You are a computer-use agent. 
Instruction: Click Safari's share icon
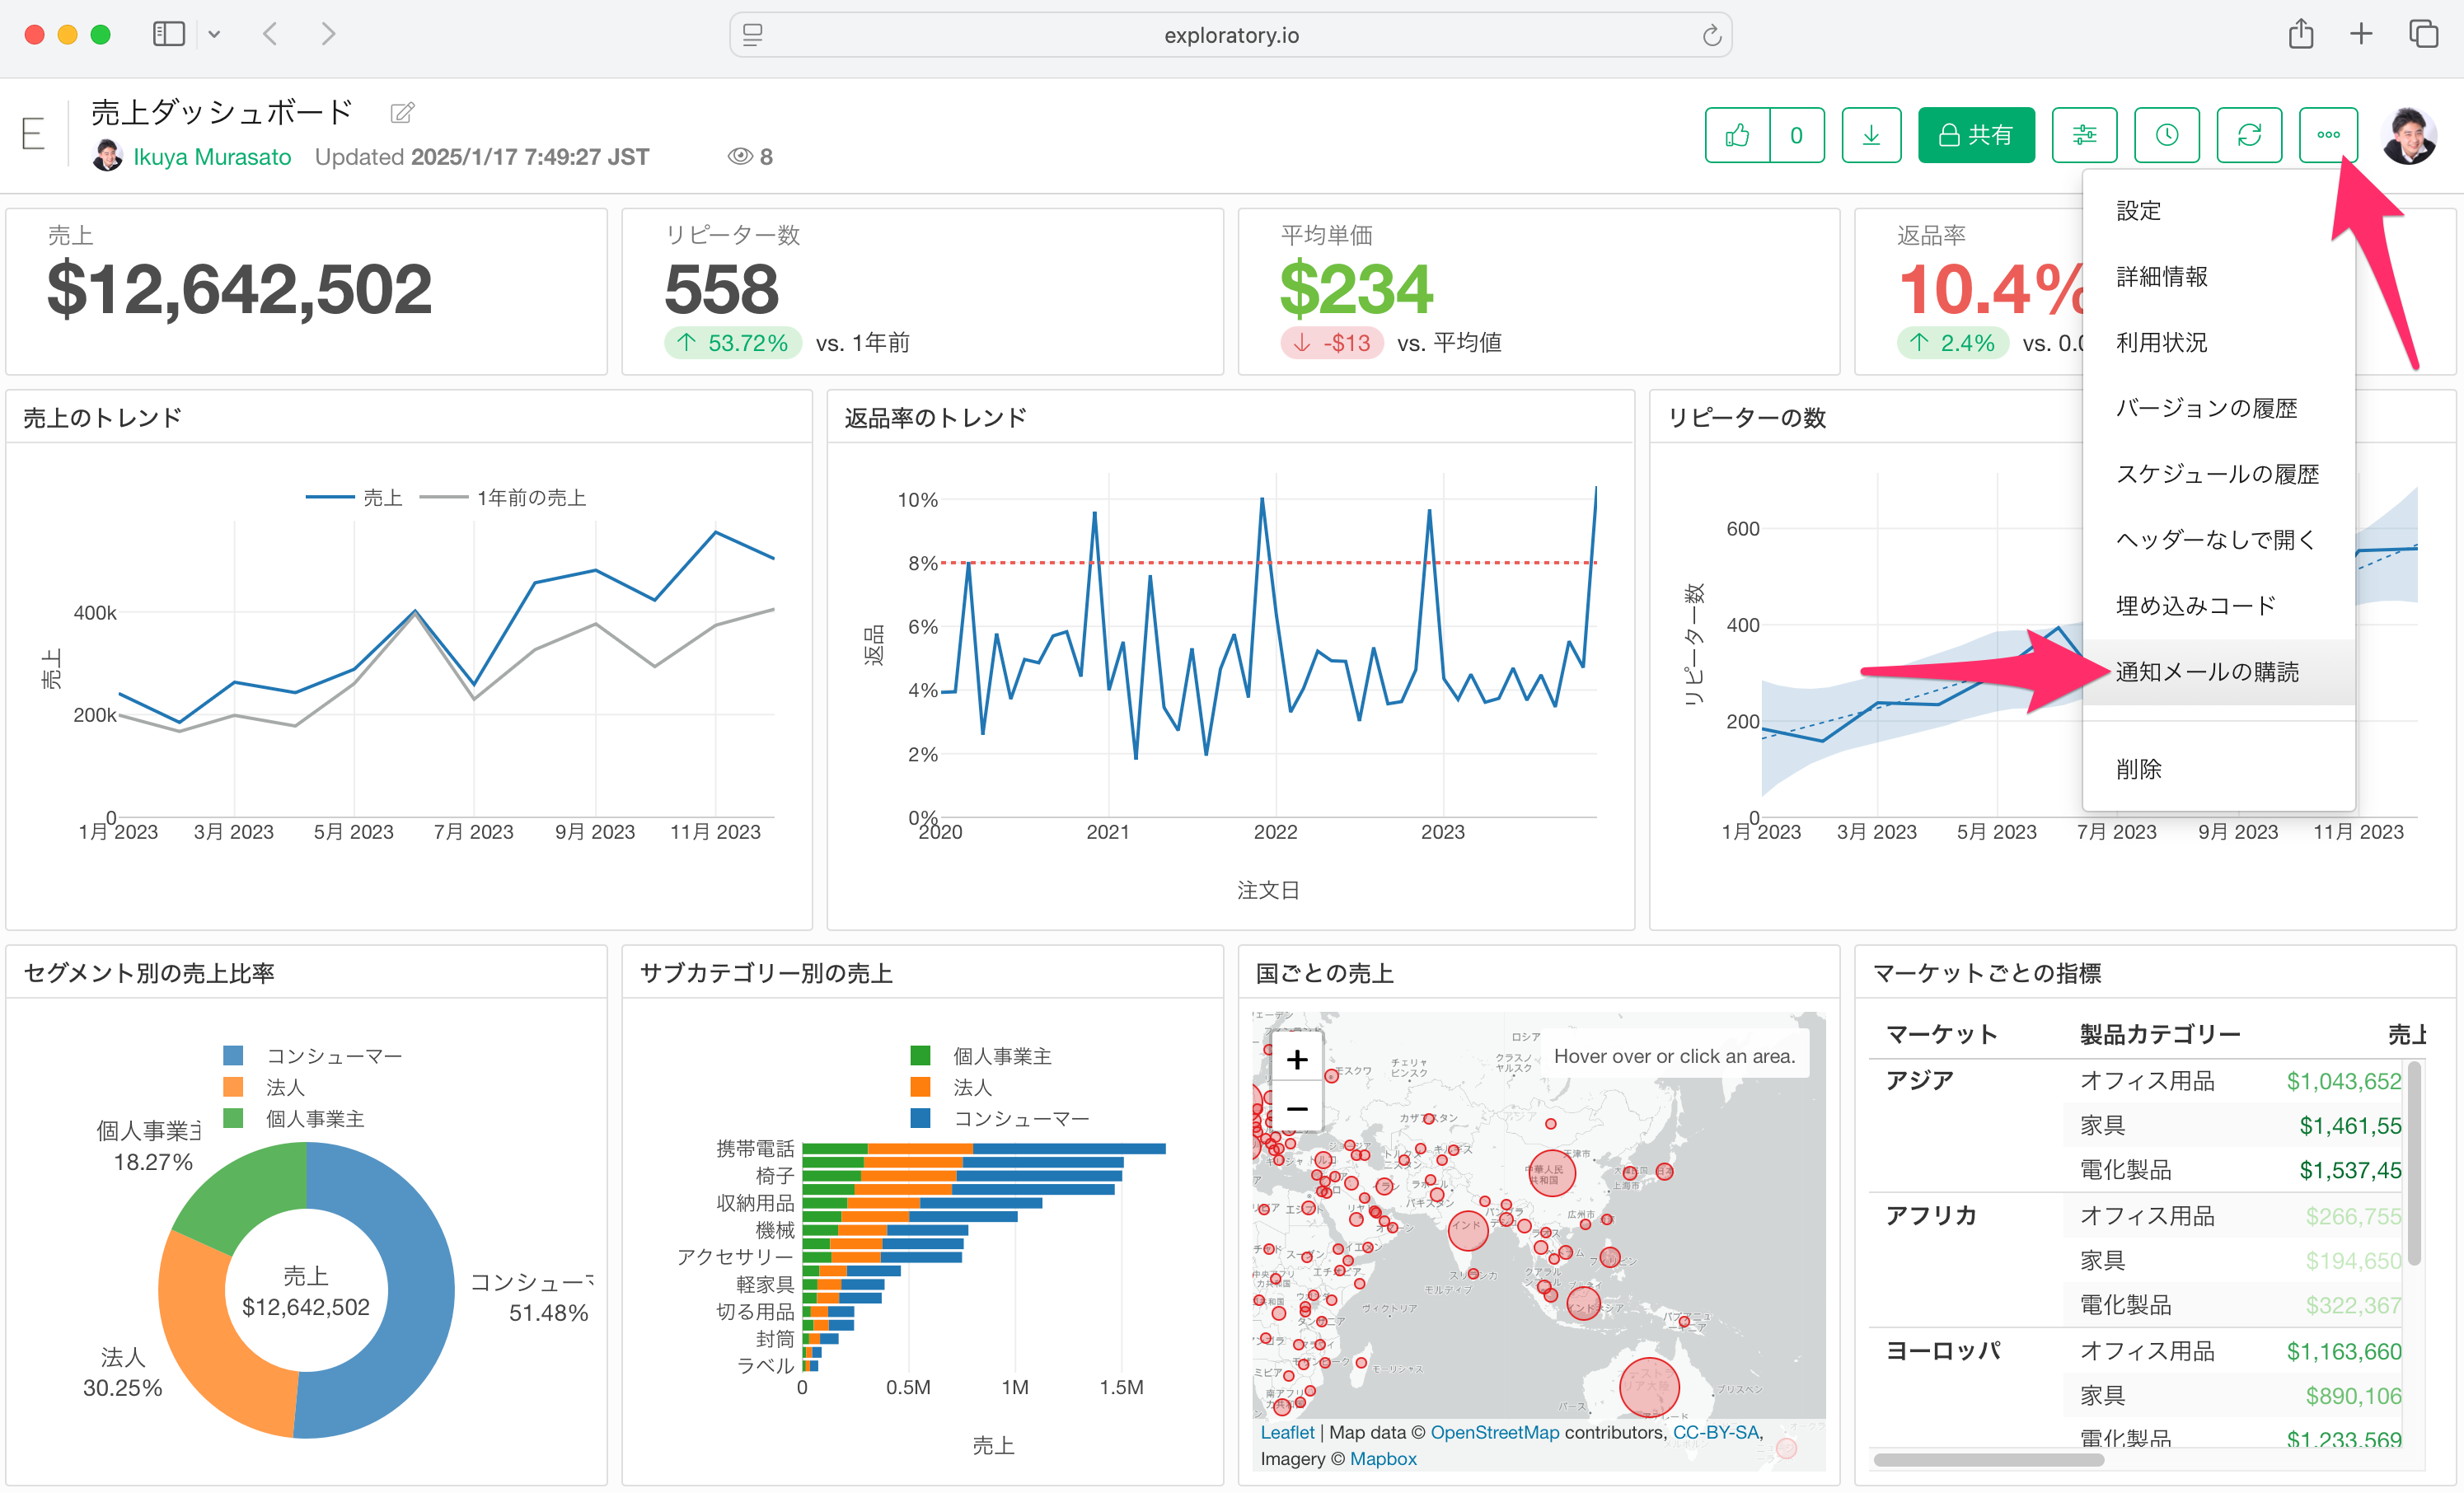(2301, 34)
